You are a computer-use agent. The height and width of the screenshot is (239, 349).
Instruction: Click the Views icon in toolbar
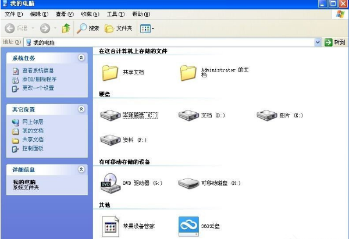coord(145,28)
